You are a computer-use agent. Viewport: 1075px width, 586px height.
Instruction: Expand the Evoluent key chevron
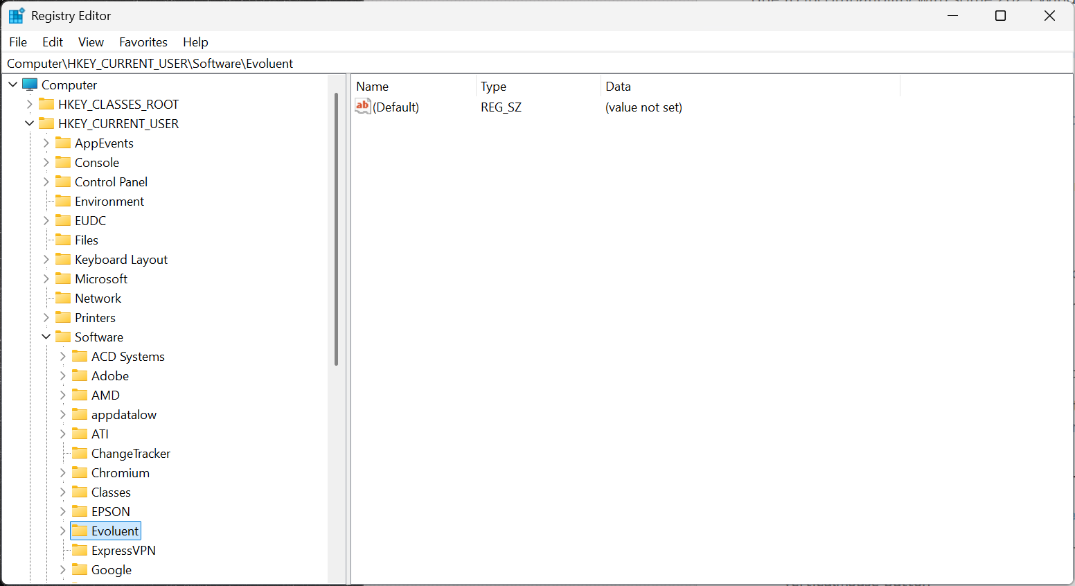62,531
